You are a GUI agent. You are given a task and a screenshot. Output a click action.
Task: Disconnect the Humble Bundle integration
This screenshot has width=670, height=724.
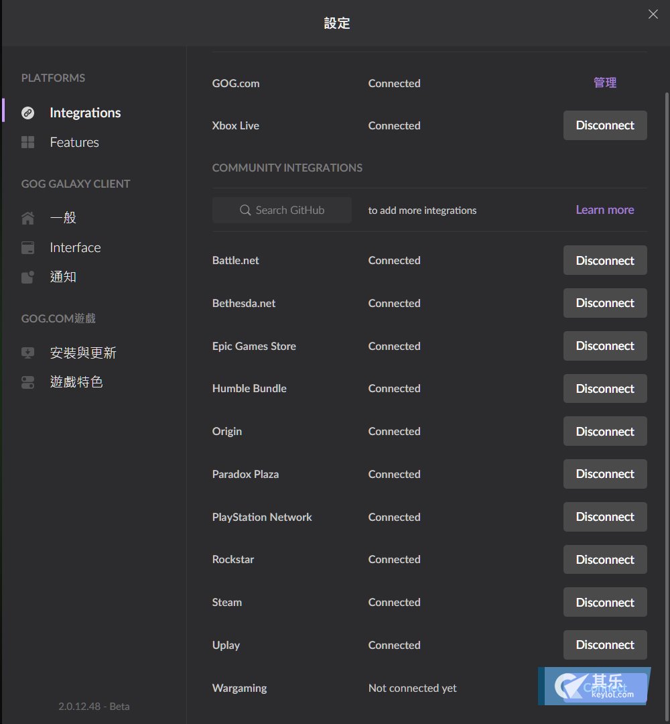pyautogui.click(x=605, y=389)
